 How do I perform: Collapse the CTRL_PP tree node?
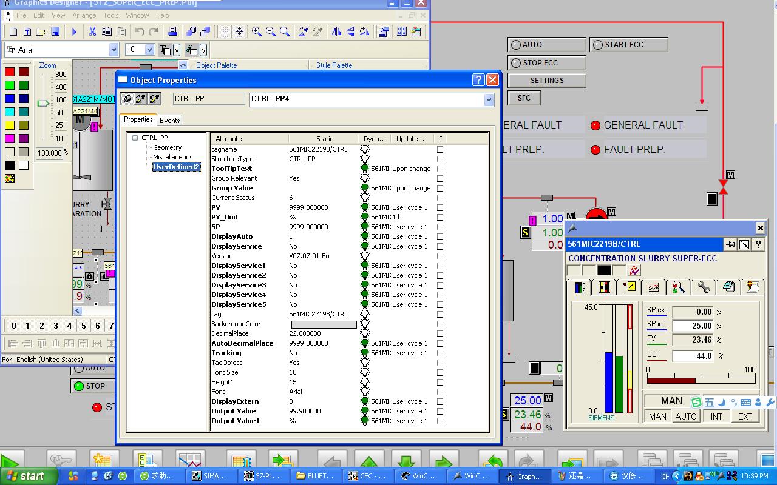(x=135, y=138)
